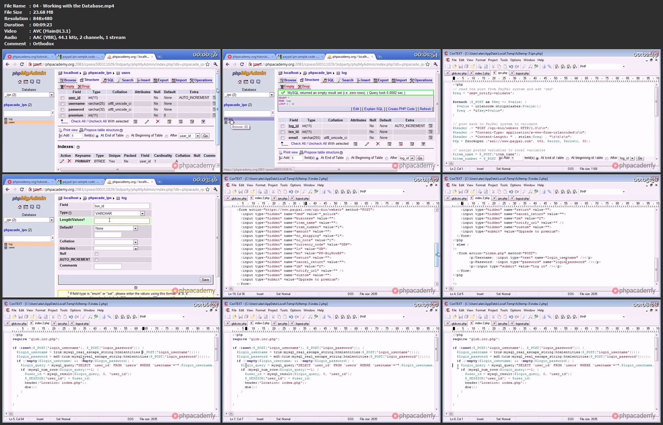
Task: Open SQL query window icon in 00:00:56 frame
Action: [x=26, y=82]
